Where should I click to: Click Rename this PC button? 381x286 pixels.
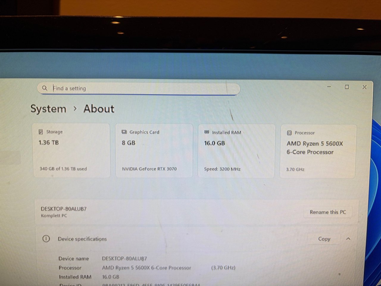[x=328, y=212]
